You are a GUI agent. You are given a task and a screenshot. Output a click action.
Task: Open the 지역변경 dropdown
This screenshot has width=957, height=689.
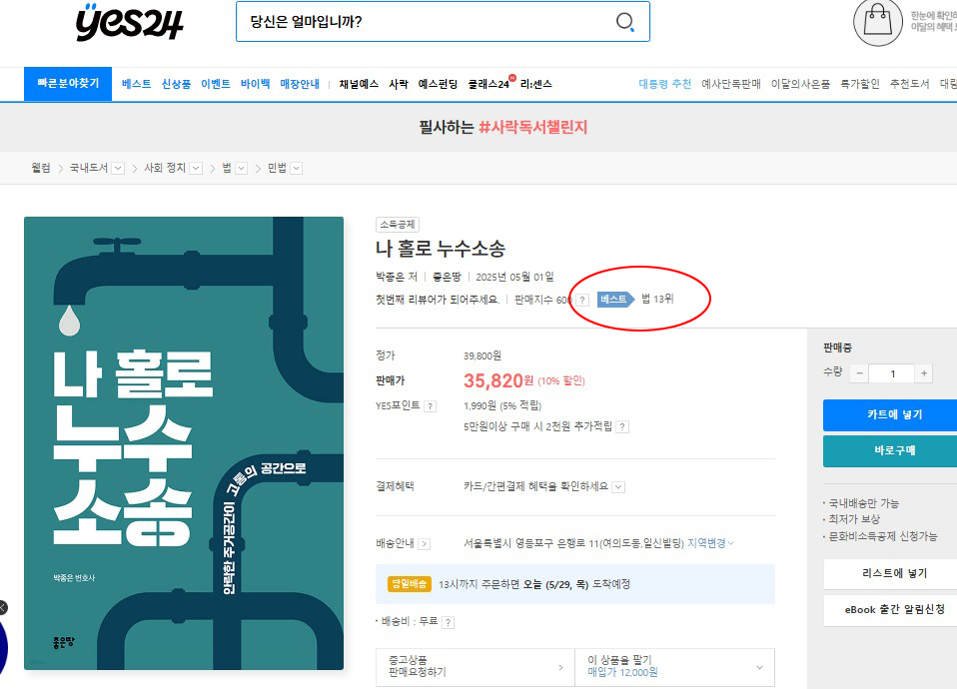pos(710,543)
